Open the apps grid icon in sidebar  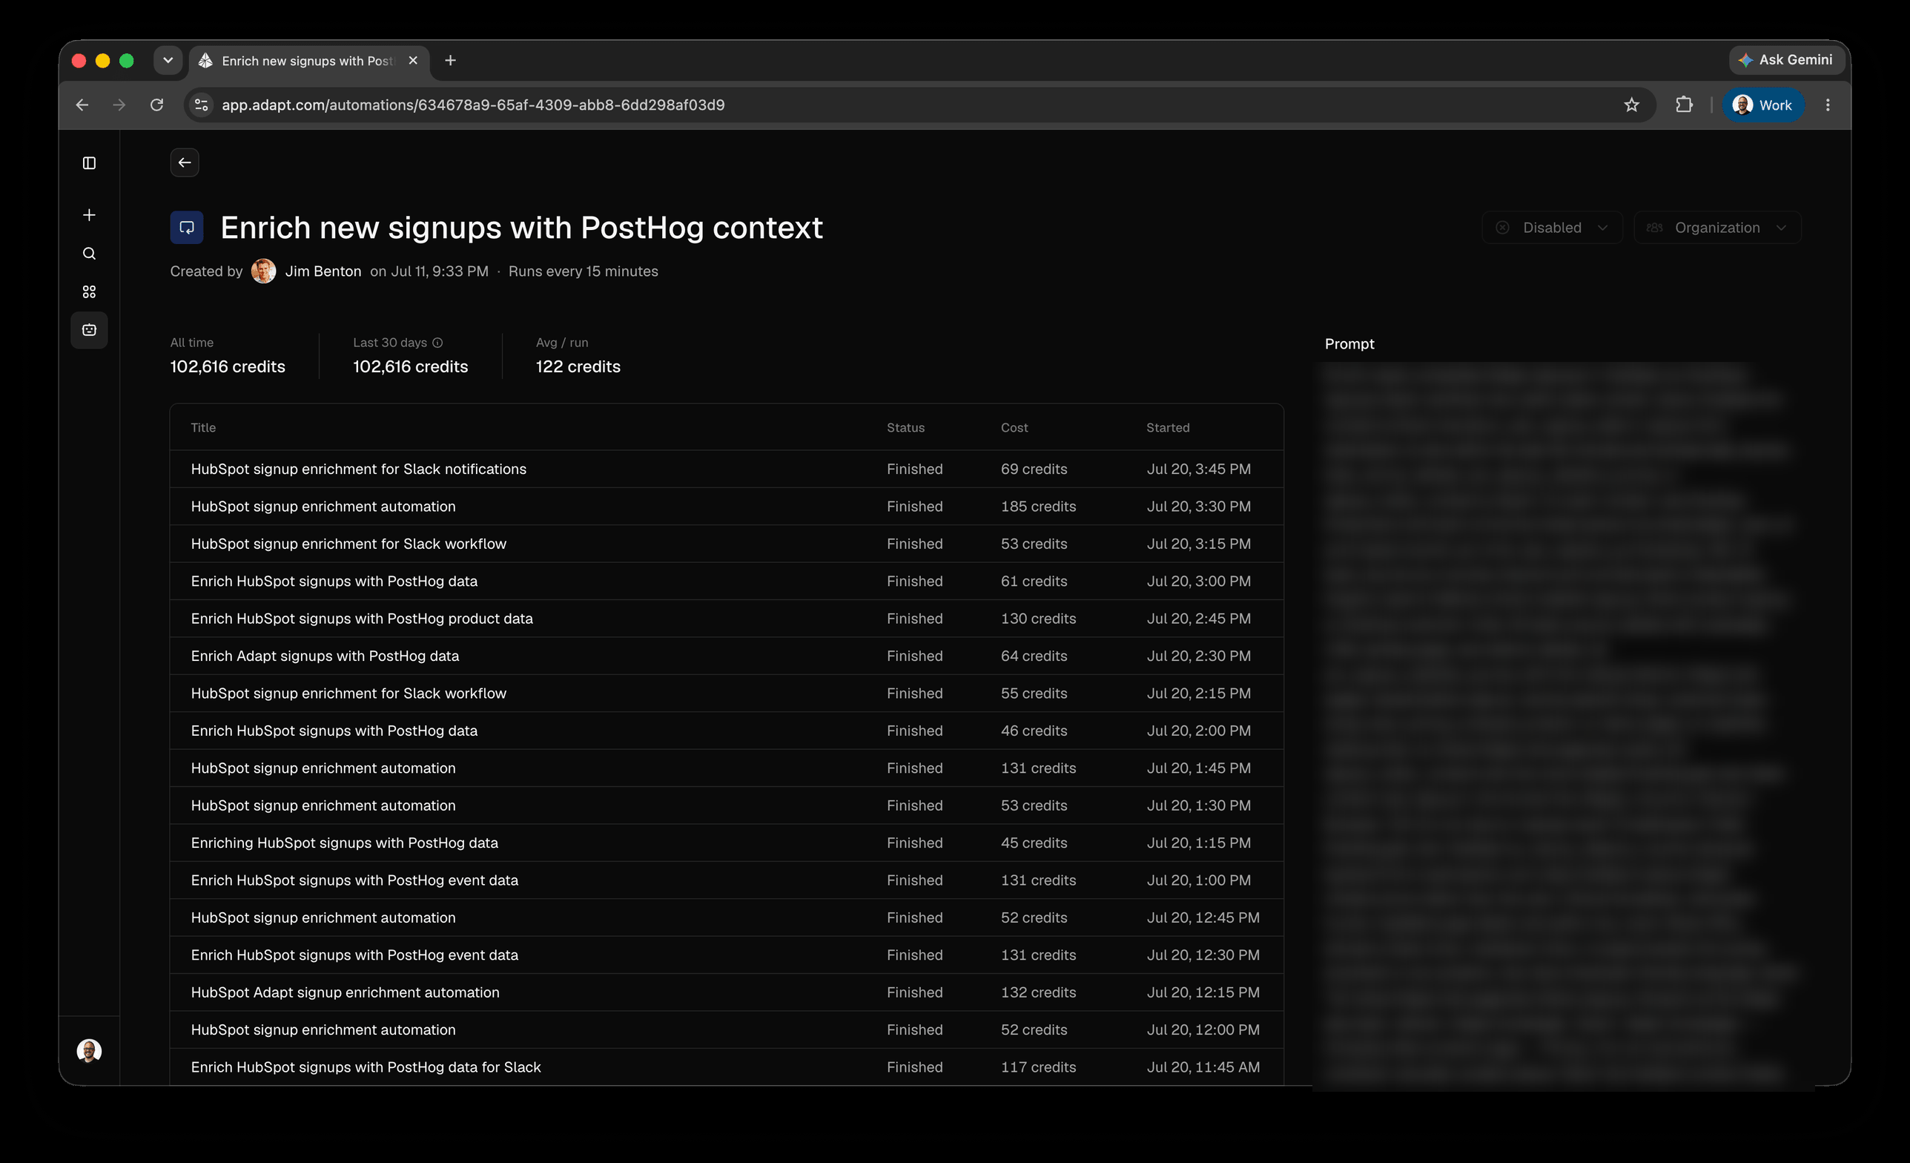tap(89, 291)
